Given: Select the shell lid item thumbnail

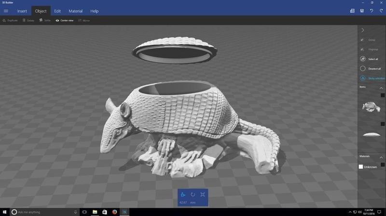Looking at the screenshot, I should 372,135.
